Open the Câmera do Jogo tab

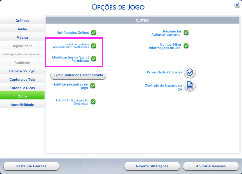coord(22,71)
